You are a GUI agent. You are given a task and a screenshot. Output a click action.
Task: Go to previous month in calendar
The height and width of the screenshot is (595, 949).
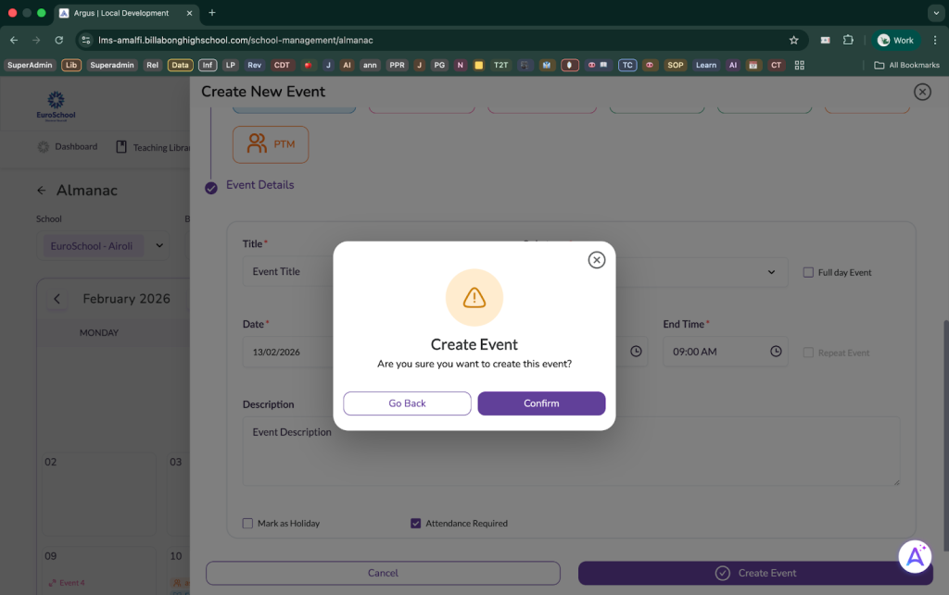pos(57,299)
